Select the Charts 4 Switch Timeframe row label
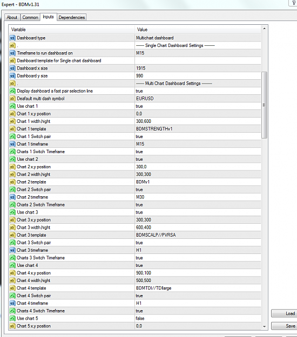This screenshot has width=297, height=337. [x=40, y=311]
